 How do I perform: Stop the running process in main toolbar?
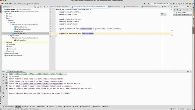[x=183, y=4]
